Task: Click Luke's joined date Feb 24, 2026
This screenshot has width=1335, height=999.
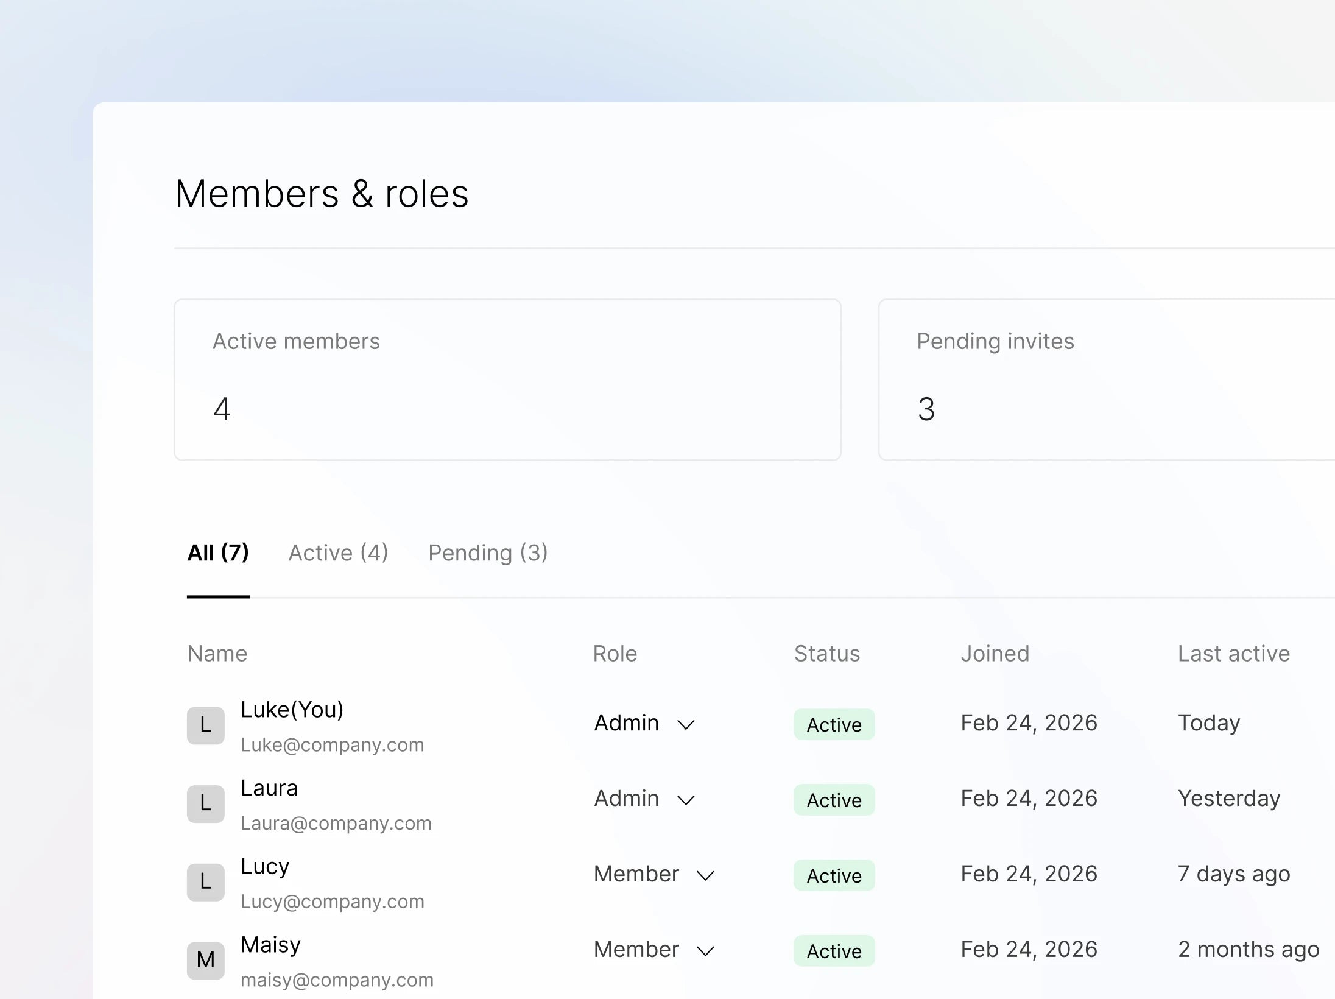Action: pyautogui.click(x=1029, y=723)
